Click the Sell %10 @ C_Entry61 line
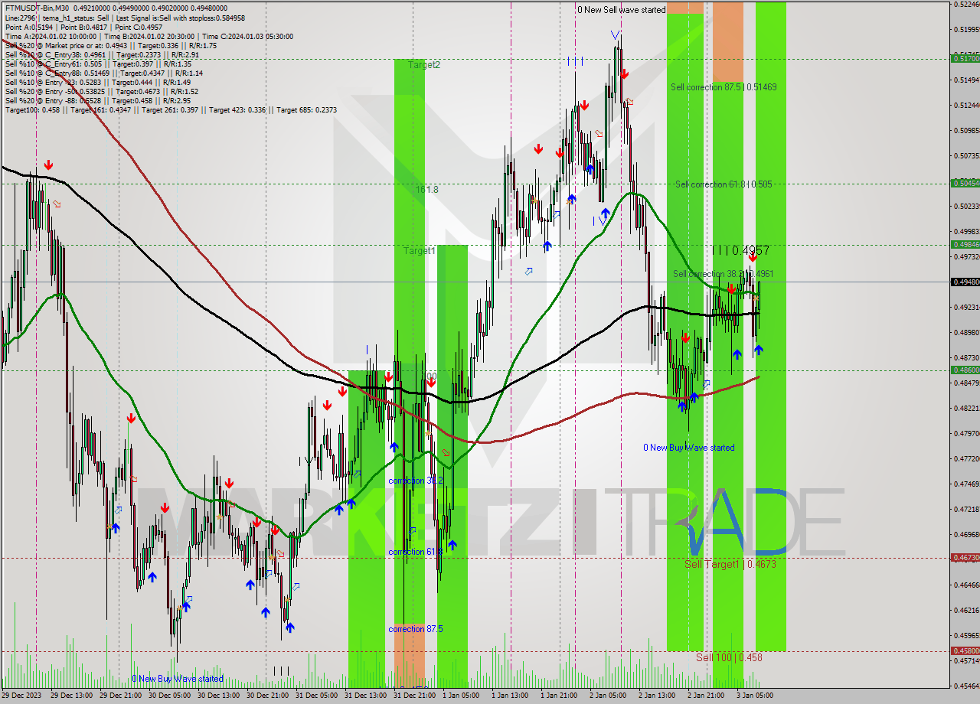The width and height of the screenshot is (980, 704). pyautogui.click(x=98, y=64)
